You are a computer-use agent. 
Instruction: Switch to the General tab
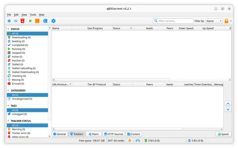point(60,134)
